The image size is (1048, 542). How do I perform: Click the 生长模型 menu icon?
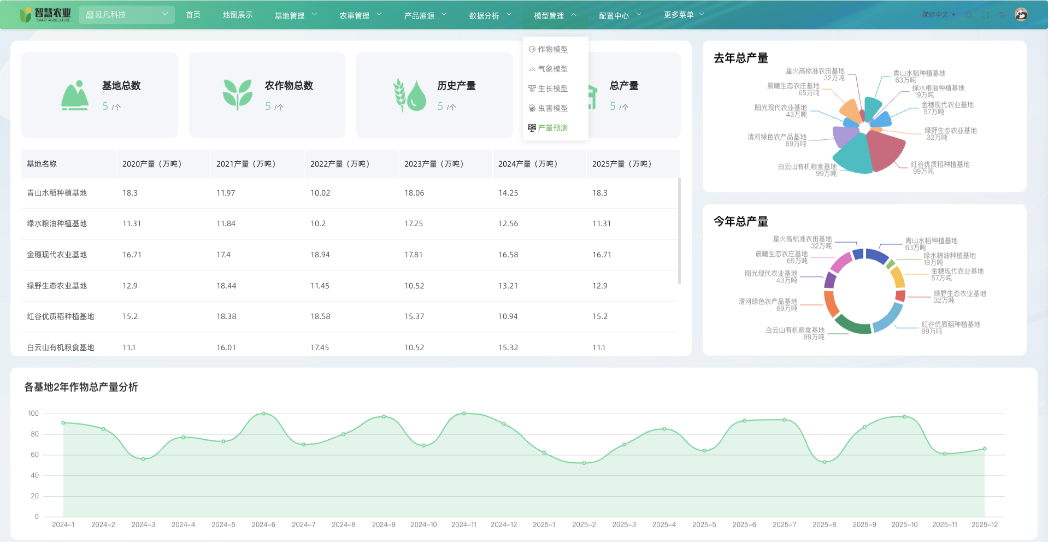[532, 89]
